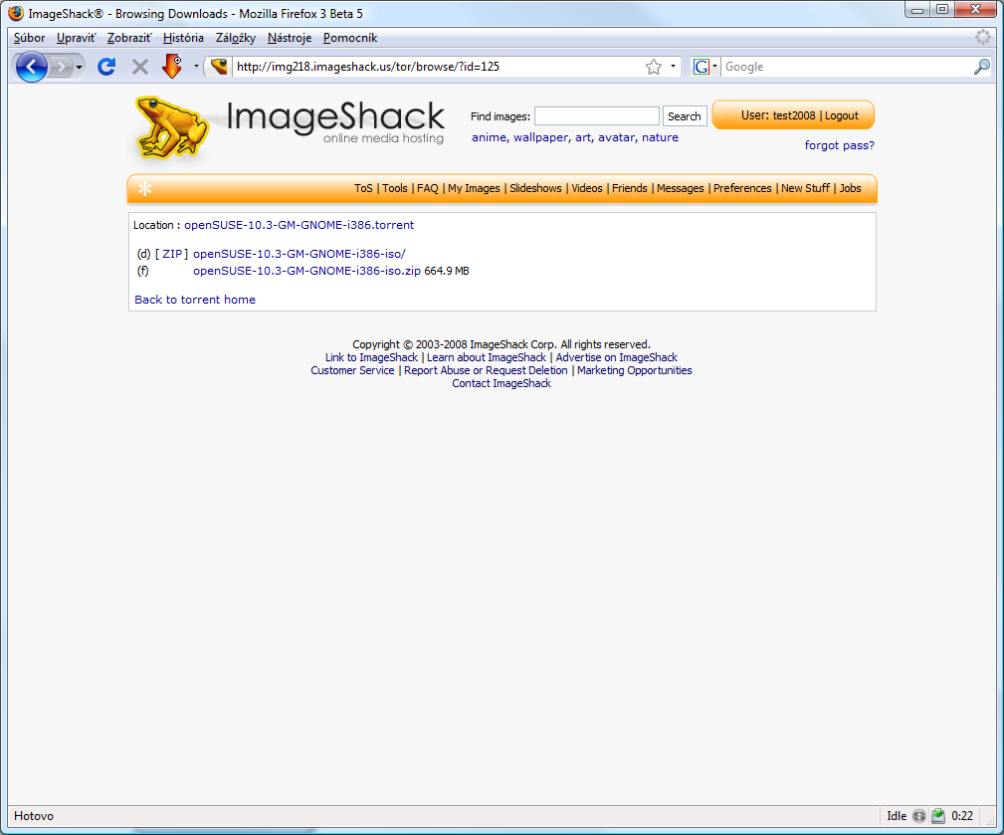Open Customer Service footer link
1004x835 pixels.
pos(352,370)
